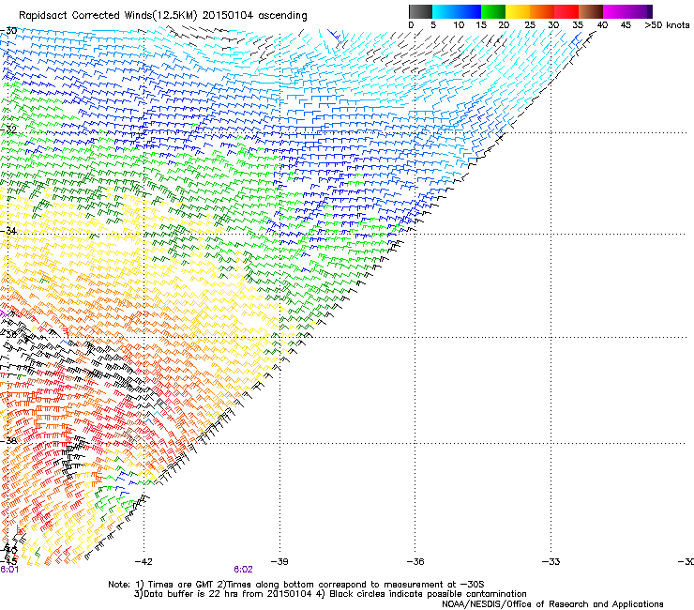Screen dimensions: 694x610
Task: Click the chart title 'Rapidscat Corrected Winds(12.5KM)'
Action: click(x=108, y=16)
